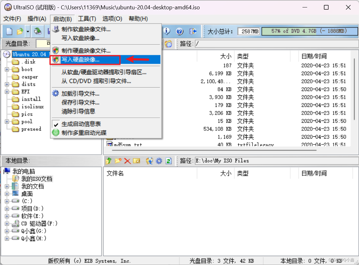Toggle the 生成启动信息表 checked option

coord(106,124)
